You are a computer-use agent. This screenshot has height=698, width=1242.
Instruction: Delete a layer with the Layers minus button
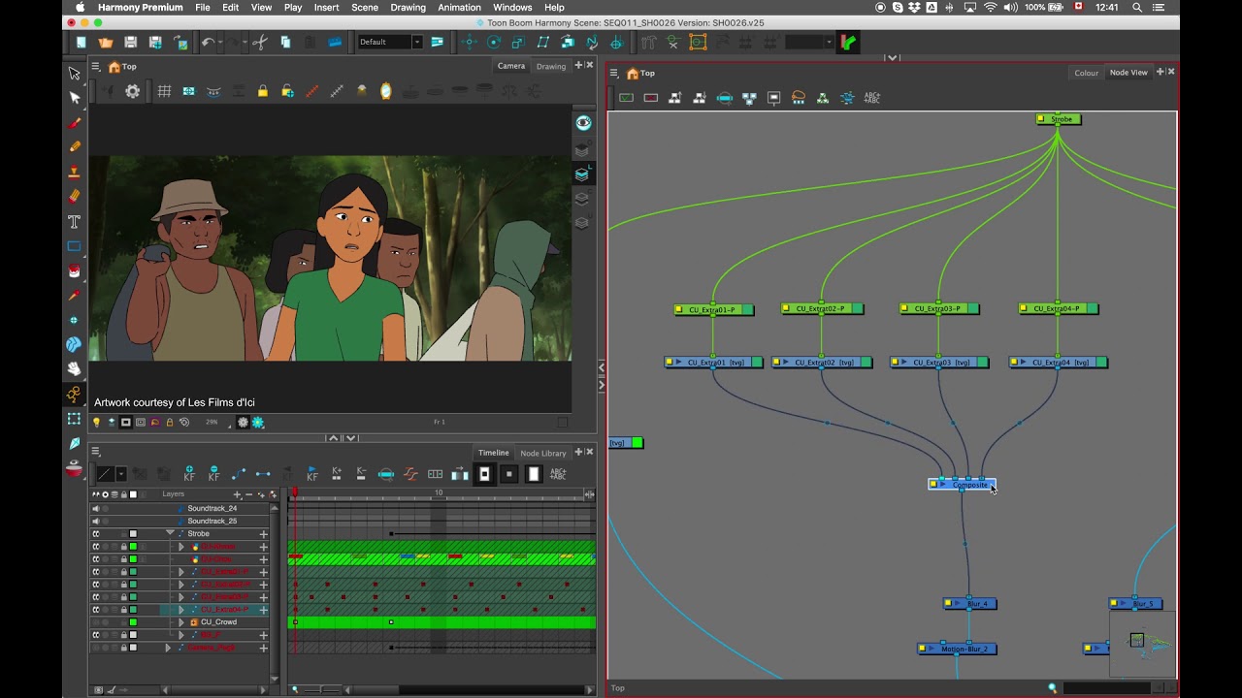coord(249,495)
